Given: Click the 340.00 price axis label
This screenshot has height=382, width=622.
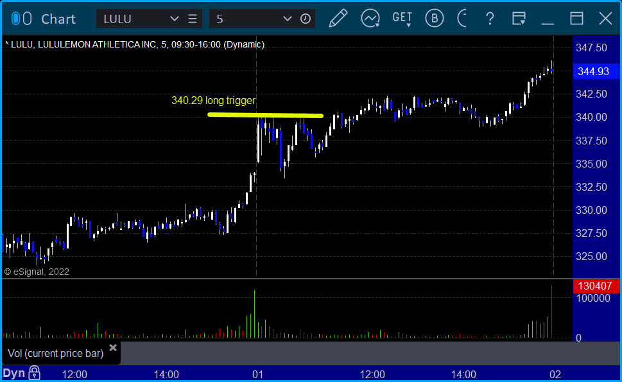Looking at the screenshot, I should click(x=591, y=117).
